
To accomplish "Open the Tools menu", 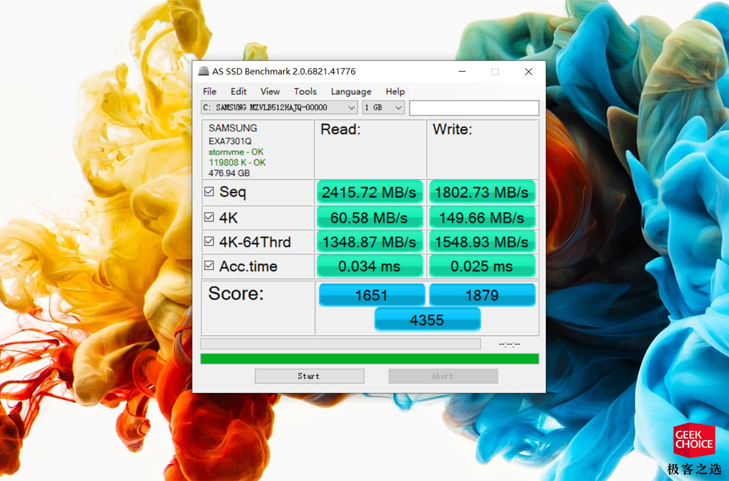I will point(305,91).
